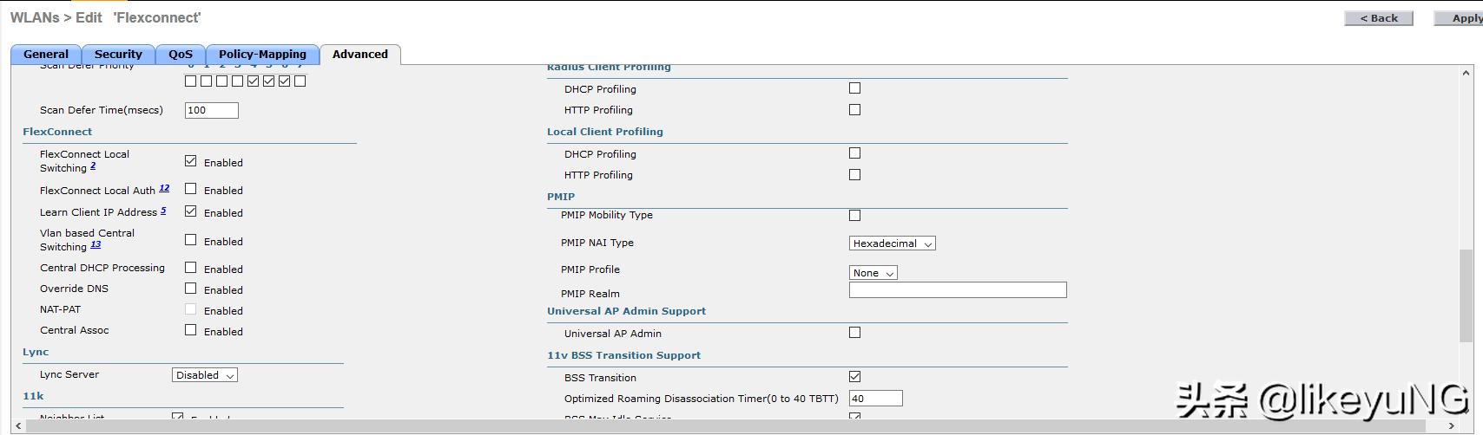Open footnote 12 link for Local Auth

(x=164, y=188)
